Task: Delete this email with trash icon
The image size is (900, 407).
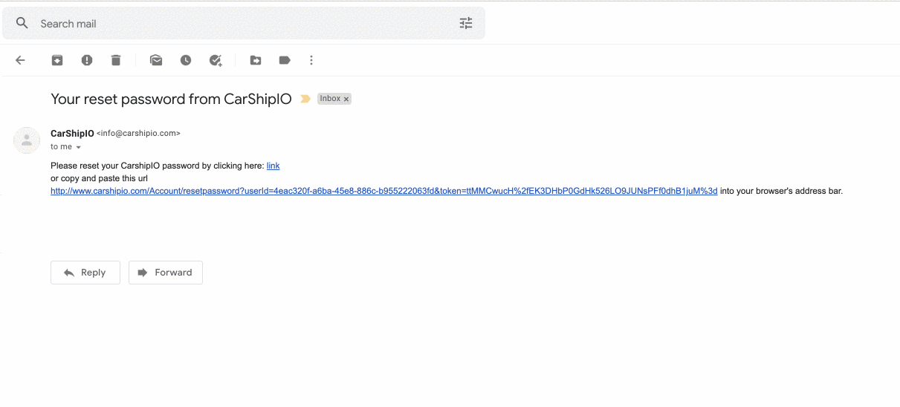Action: [116, 60]
